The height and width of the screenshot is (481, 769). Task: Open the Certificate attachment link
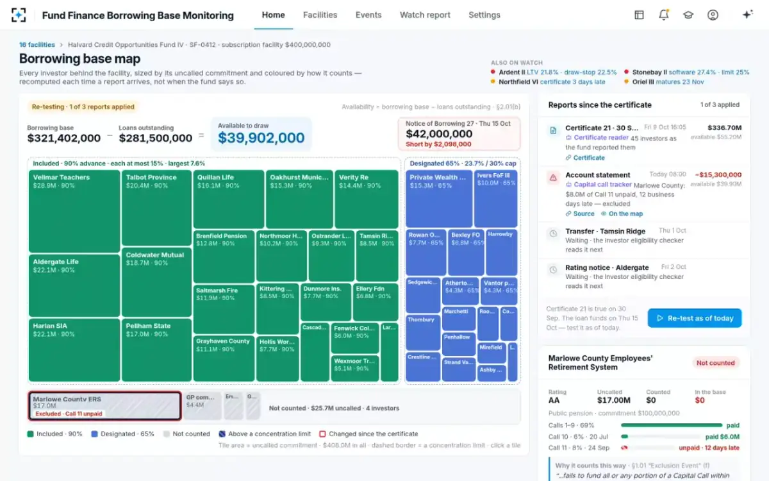point(585,158)
